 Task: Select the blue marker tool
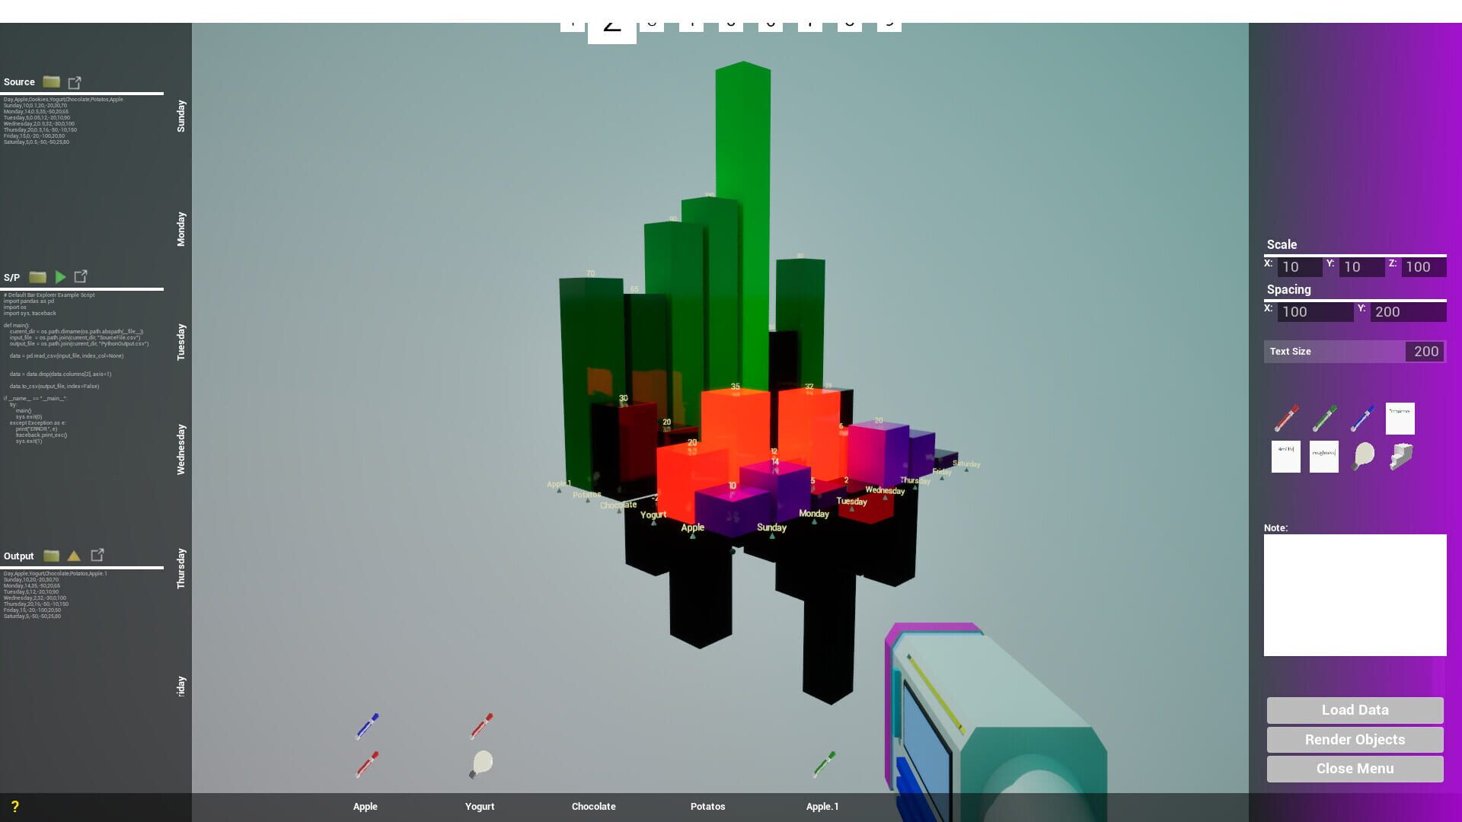pos(1362,416)
